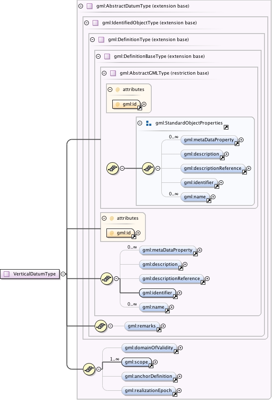Collapse the gml:IdentifiedObjectType extension base
The height and width of the screenshot is (400, 272).
click(x=87, y=23)
